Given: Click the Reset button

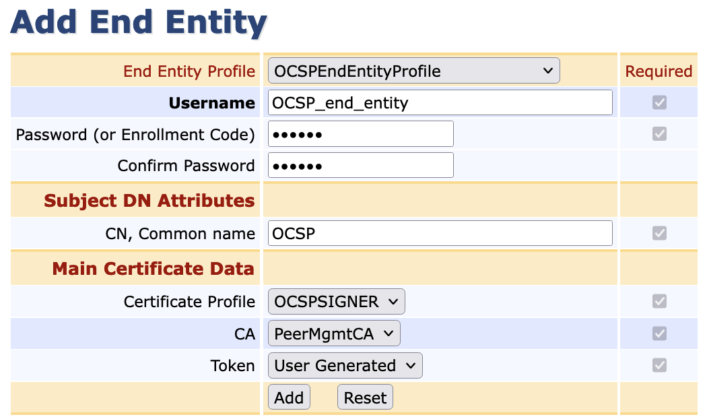Looking at the screenshot, I should pyautogui.click(x=365, y=397).
